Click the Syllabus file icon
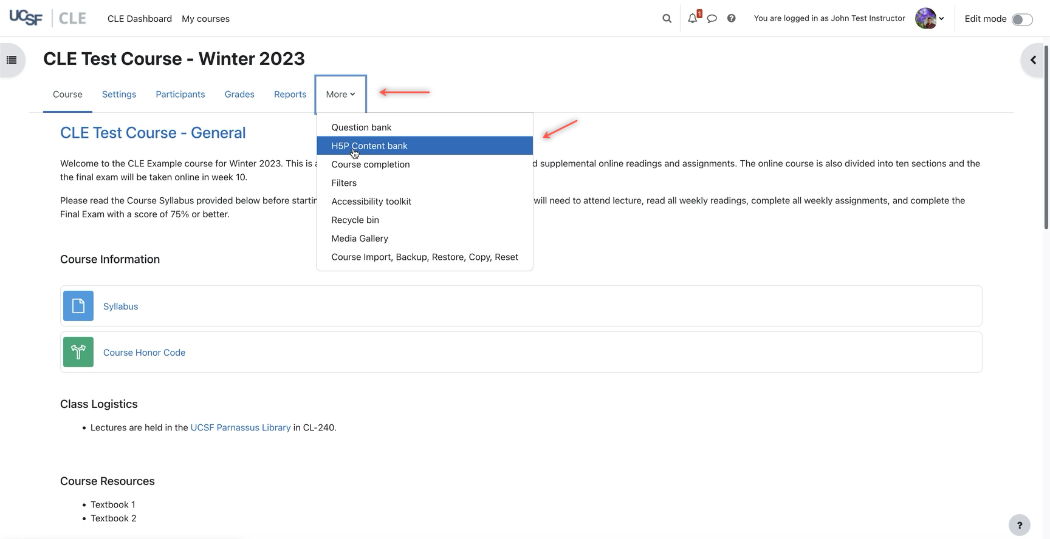Screen dimensions: 1050x539 (78, 306)
